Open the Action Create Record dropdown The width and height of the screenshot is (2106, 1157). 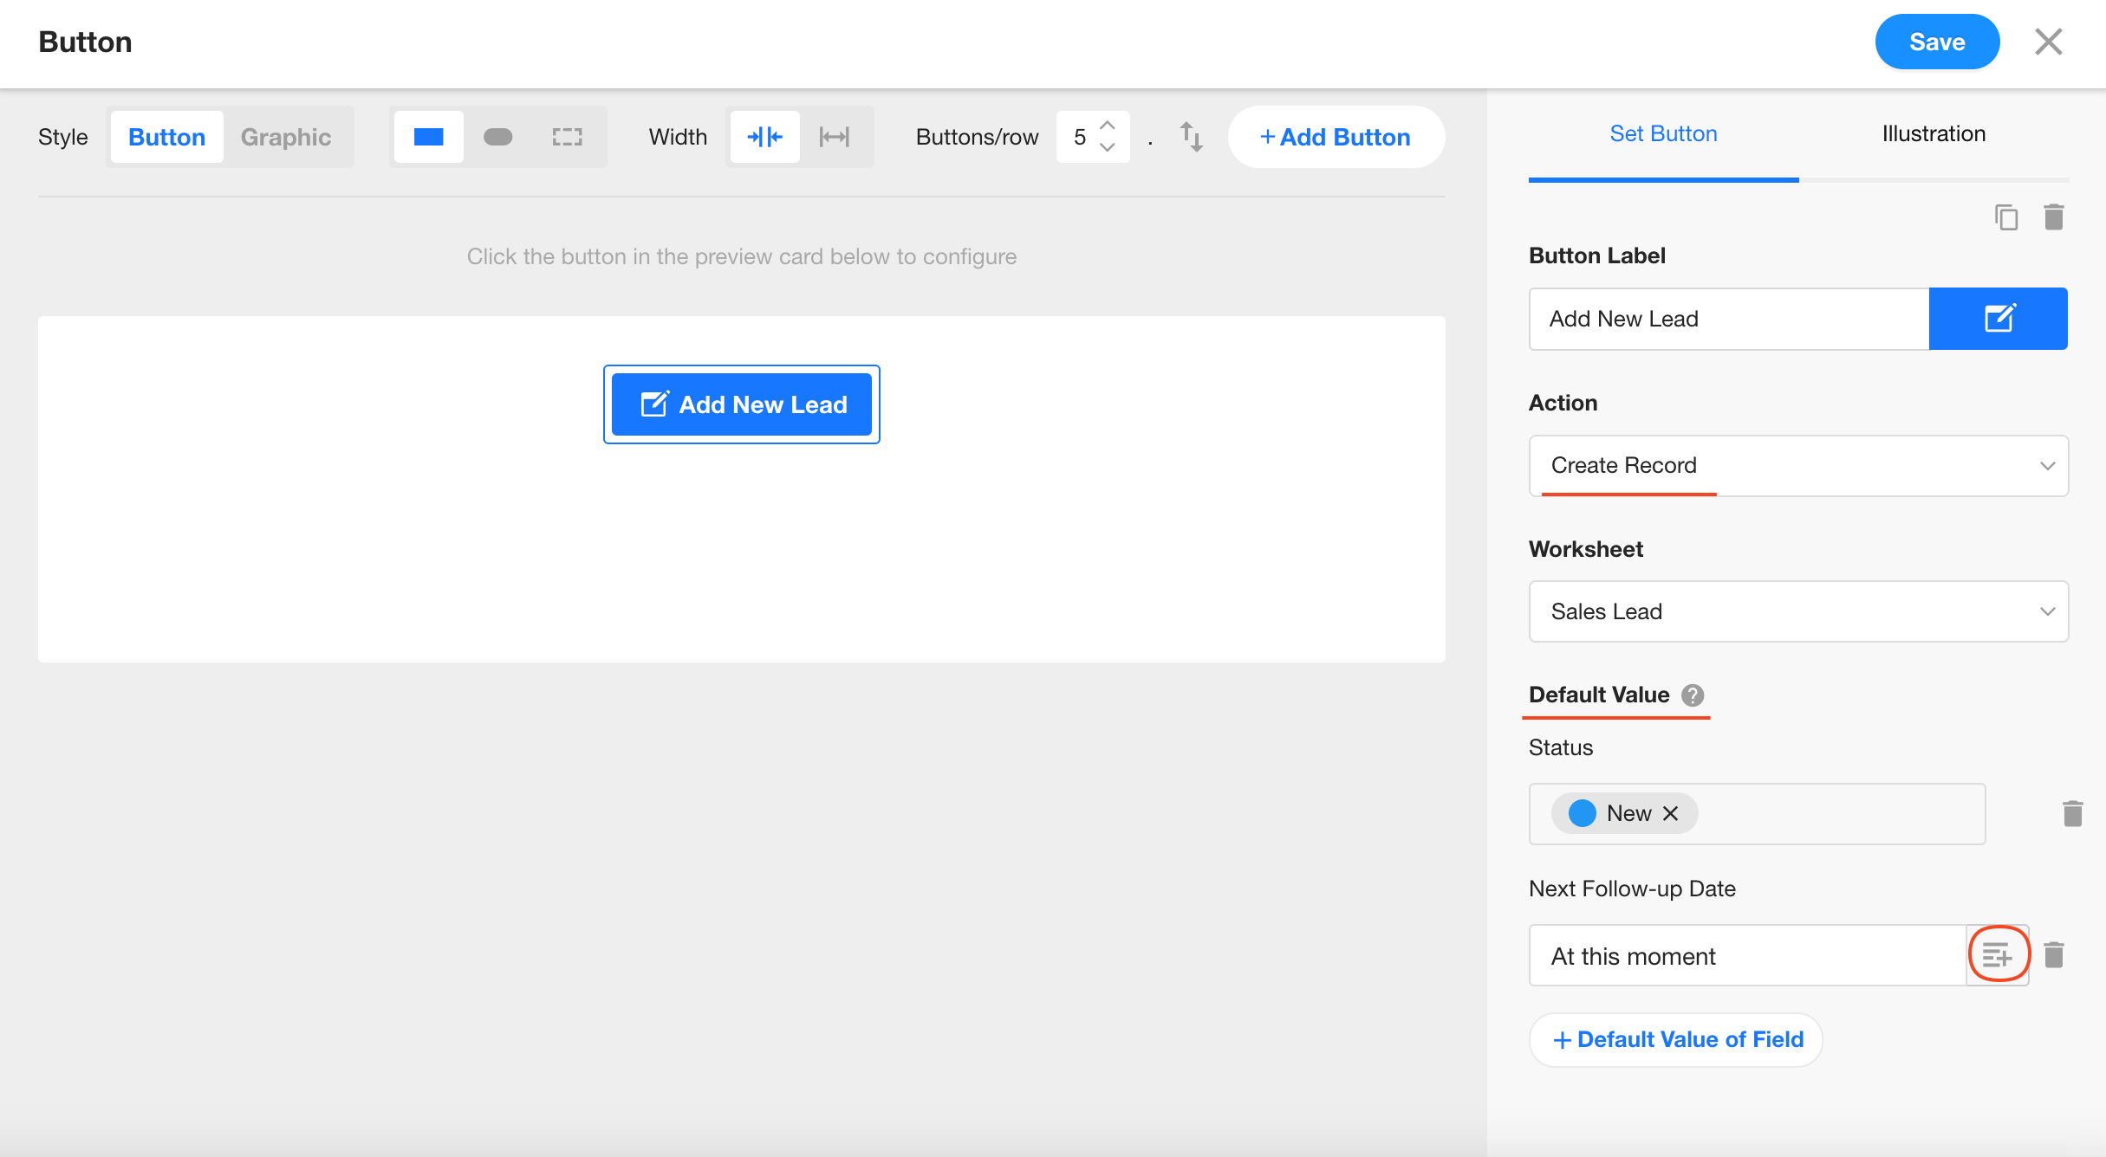1798,466
